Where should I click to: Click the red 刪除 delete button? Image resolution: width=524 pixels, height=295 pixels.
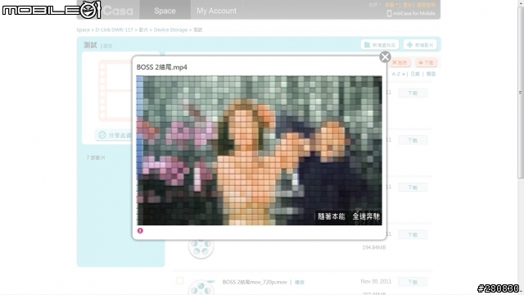(x=400, y=62)
